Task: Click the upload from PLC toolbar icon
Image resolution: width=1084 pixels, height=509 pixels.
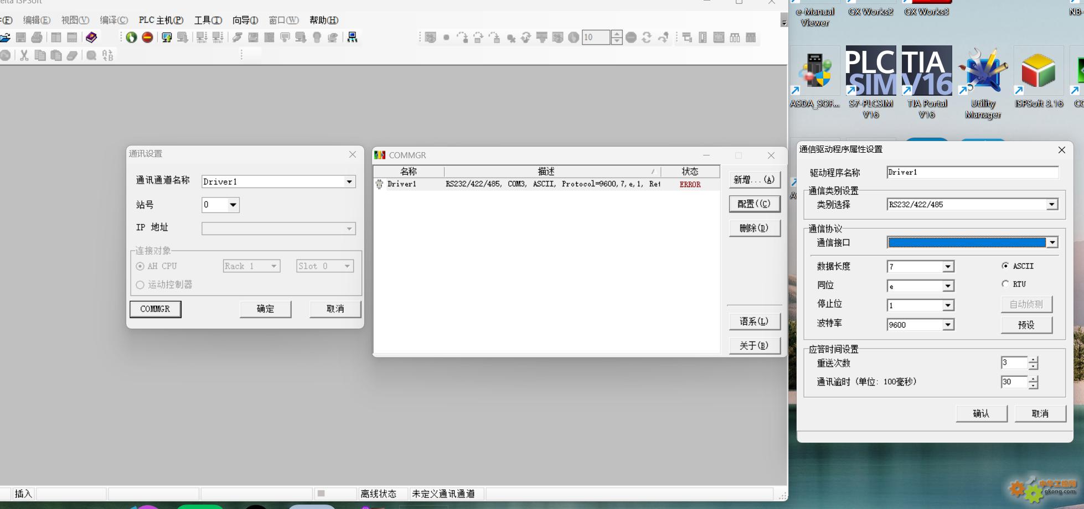Action: [x=167, y=38]
